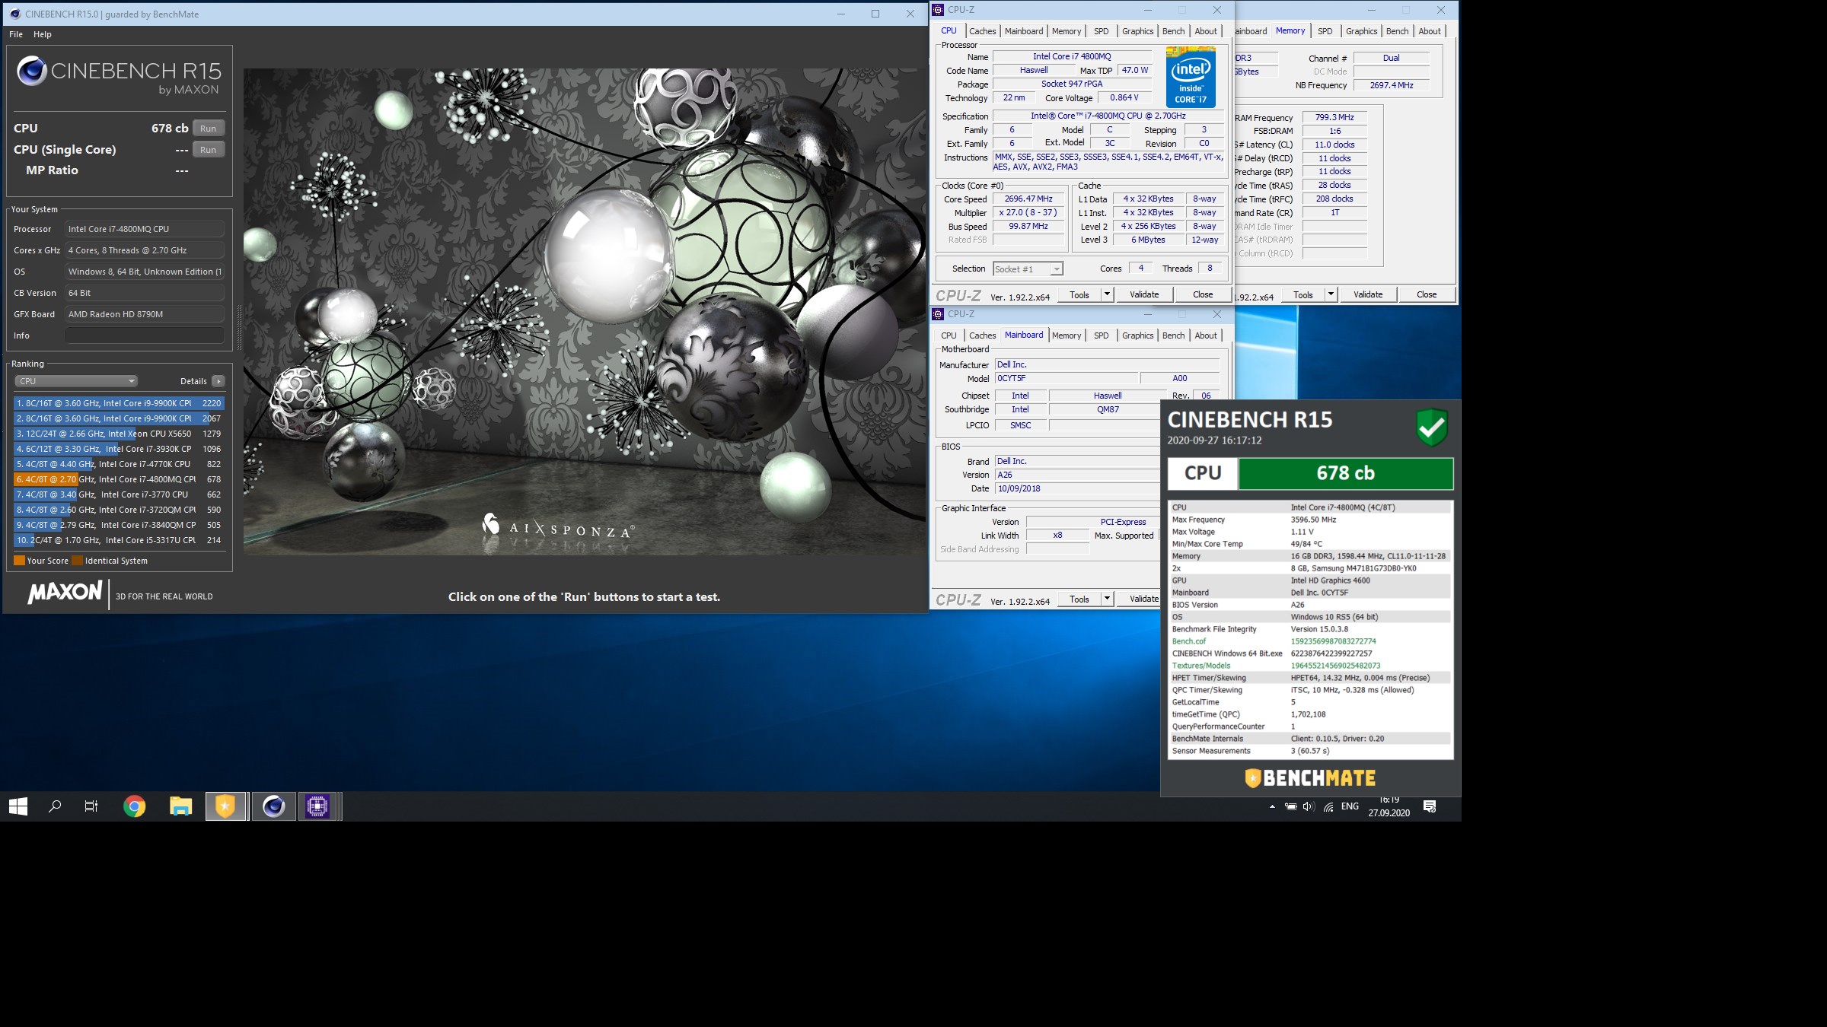Click Validate in memory CPU-Z window
Screen dimensions: 1827x1027
[1368, 294]
